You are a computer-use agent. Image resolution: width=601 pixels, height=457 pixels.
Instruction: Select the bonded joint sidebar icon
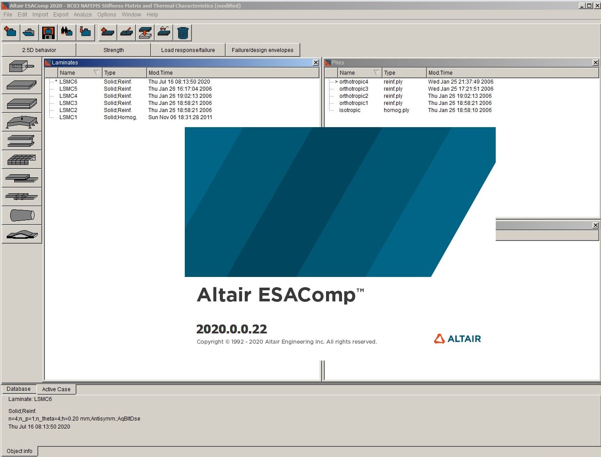(22, 178)
